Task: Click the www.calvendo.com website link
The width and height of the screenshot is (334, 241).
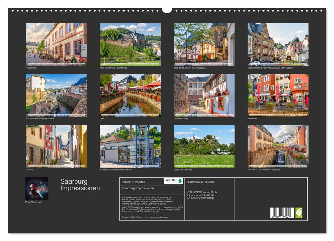Action: click(x=159, y=217)
